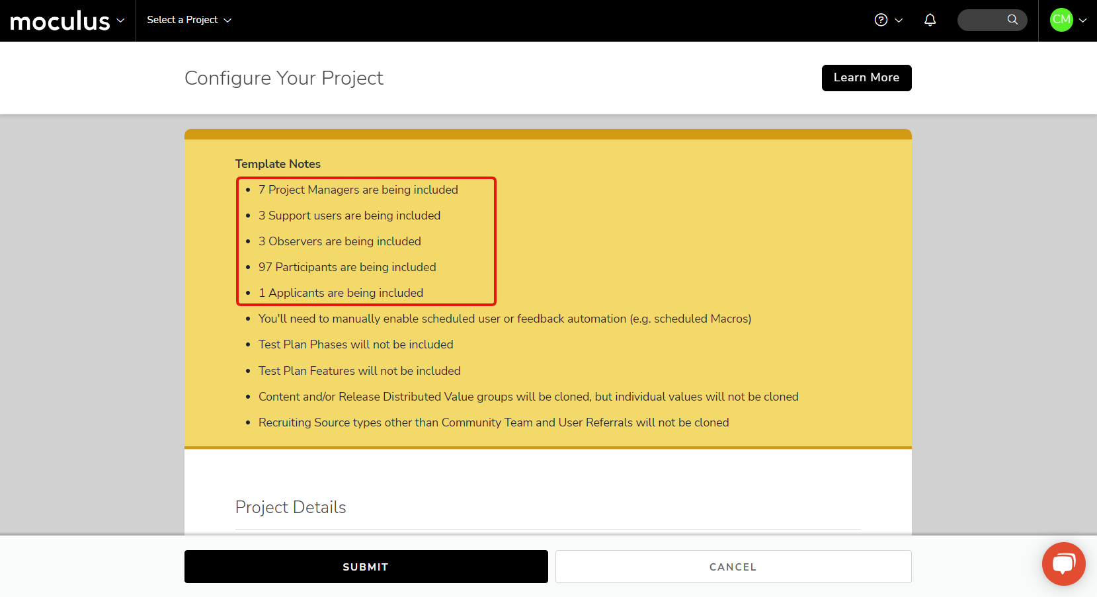Expand the chevron beside the CM avatar
This screenshot has width=1097, height=597.
tap(1082, 20)
